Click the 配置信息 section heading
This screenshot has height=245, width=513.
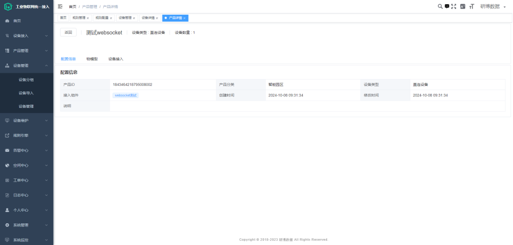click(69, 72)
